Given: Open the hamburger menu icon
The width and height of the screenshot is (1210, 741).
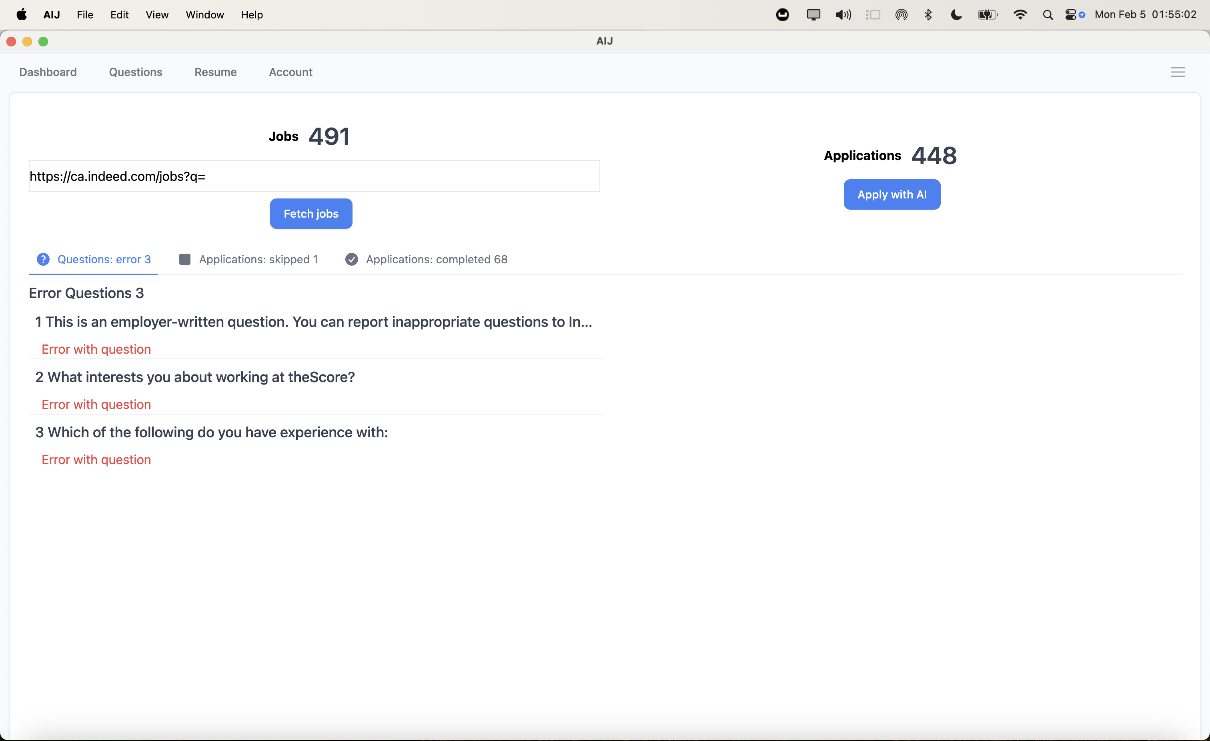Looking at the screenshot, I should coord(1177,72).
